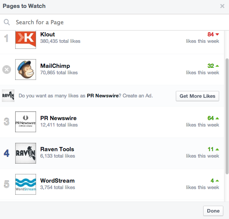
Task: Open the MailChimp page name link
Action: coord(55,66)
